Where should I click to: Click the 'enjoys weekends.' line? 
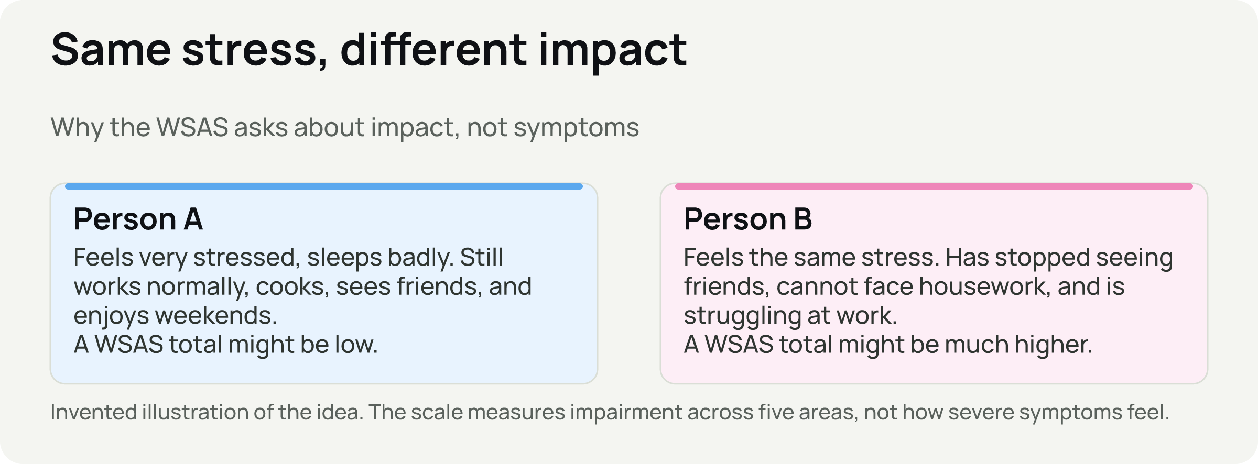(x=176, y=316)
